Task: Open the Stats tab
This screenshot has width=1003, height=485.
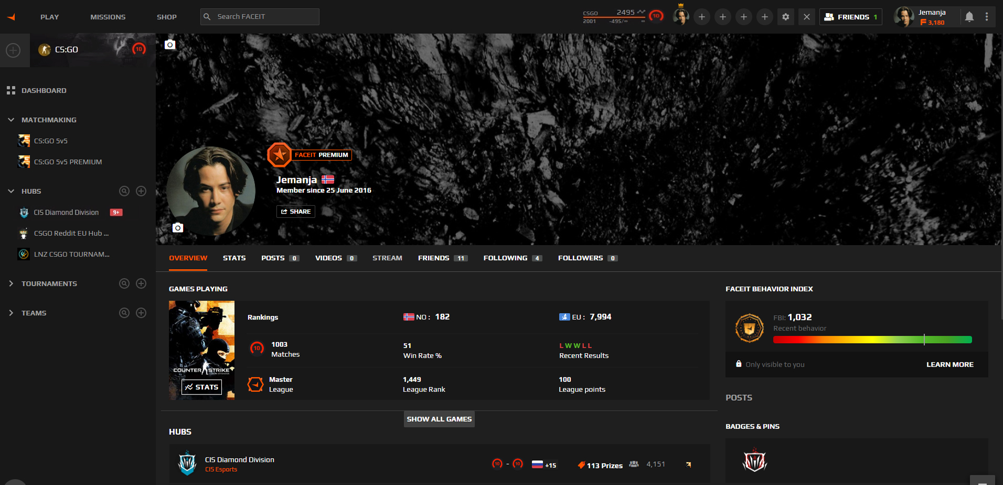Action: click(x=234, y=258)
